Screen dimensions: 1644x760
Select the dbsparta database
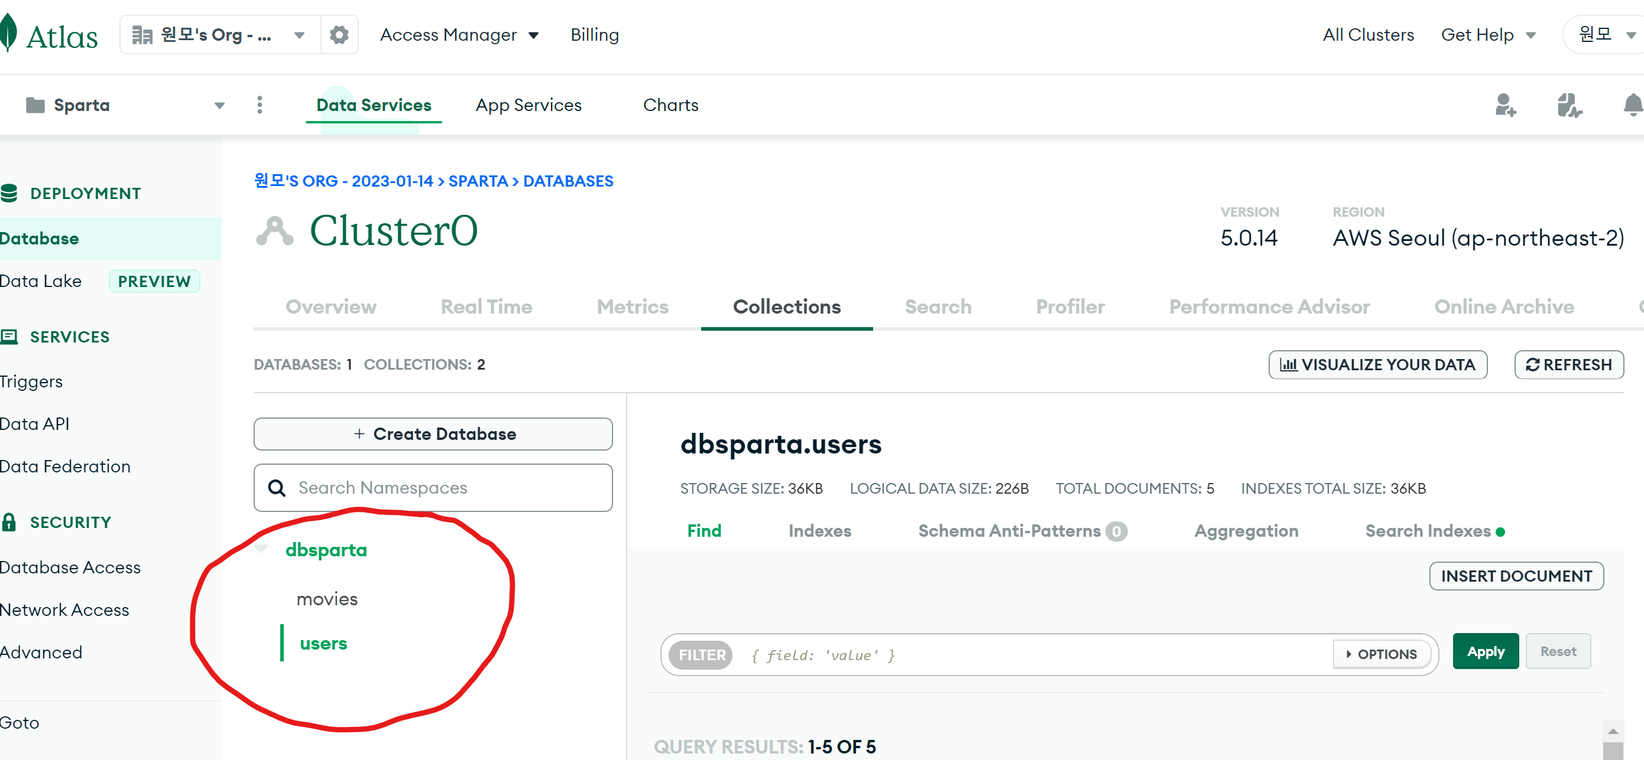[x=326, y=550]
